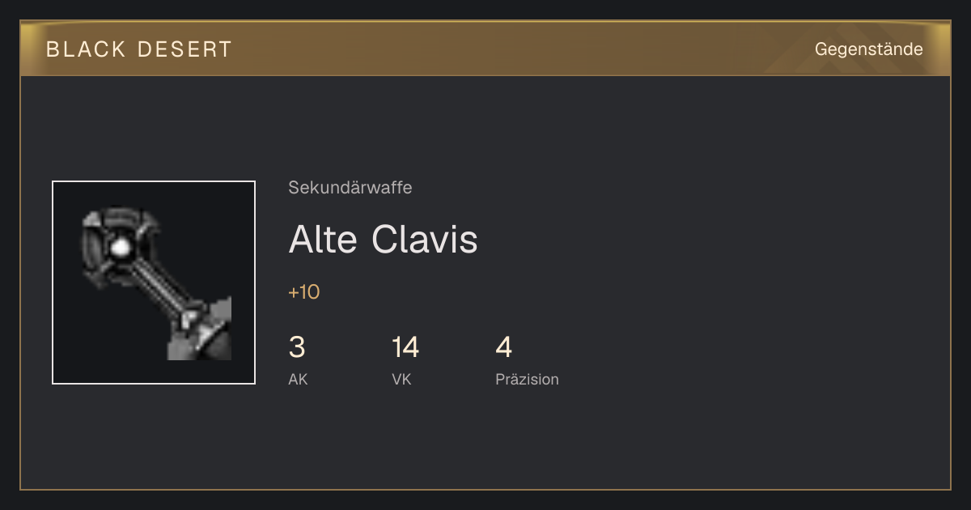Click blank card area below the stats
Image resolution: width=971 pixels, height=510 pixels.
(485, 441)
